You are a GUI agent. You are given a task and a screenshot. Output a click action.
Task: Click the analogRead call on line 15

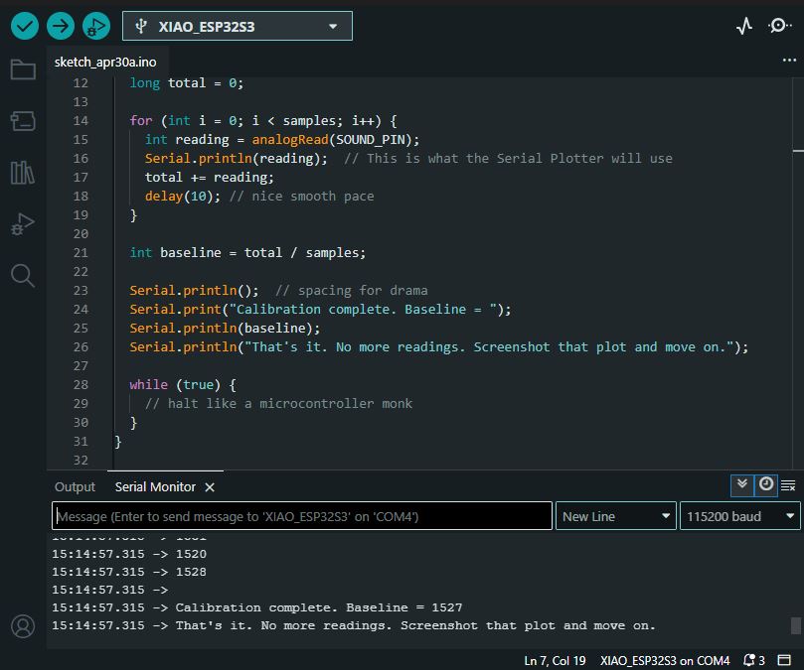(290, 139)
